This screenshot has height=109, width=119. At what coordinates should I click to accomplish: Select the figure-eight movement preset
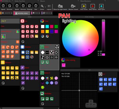(8, 52)
